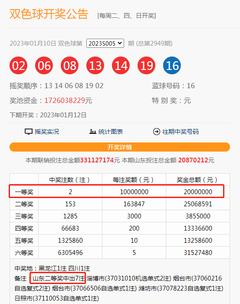Click the bar chart icon beside 统计图表

92,132
